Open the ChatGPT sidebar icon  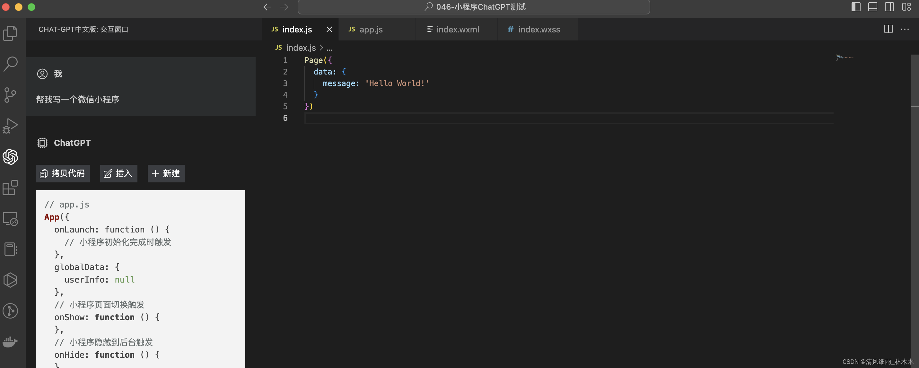pyautogui.click(x=10, y=157)
